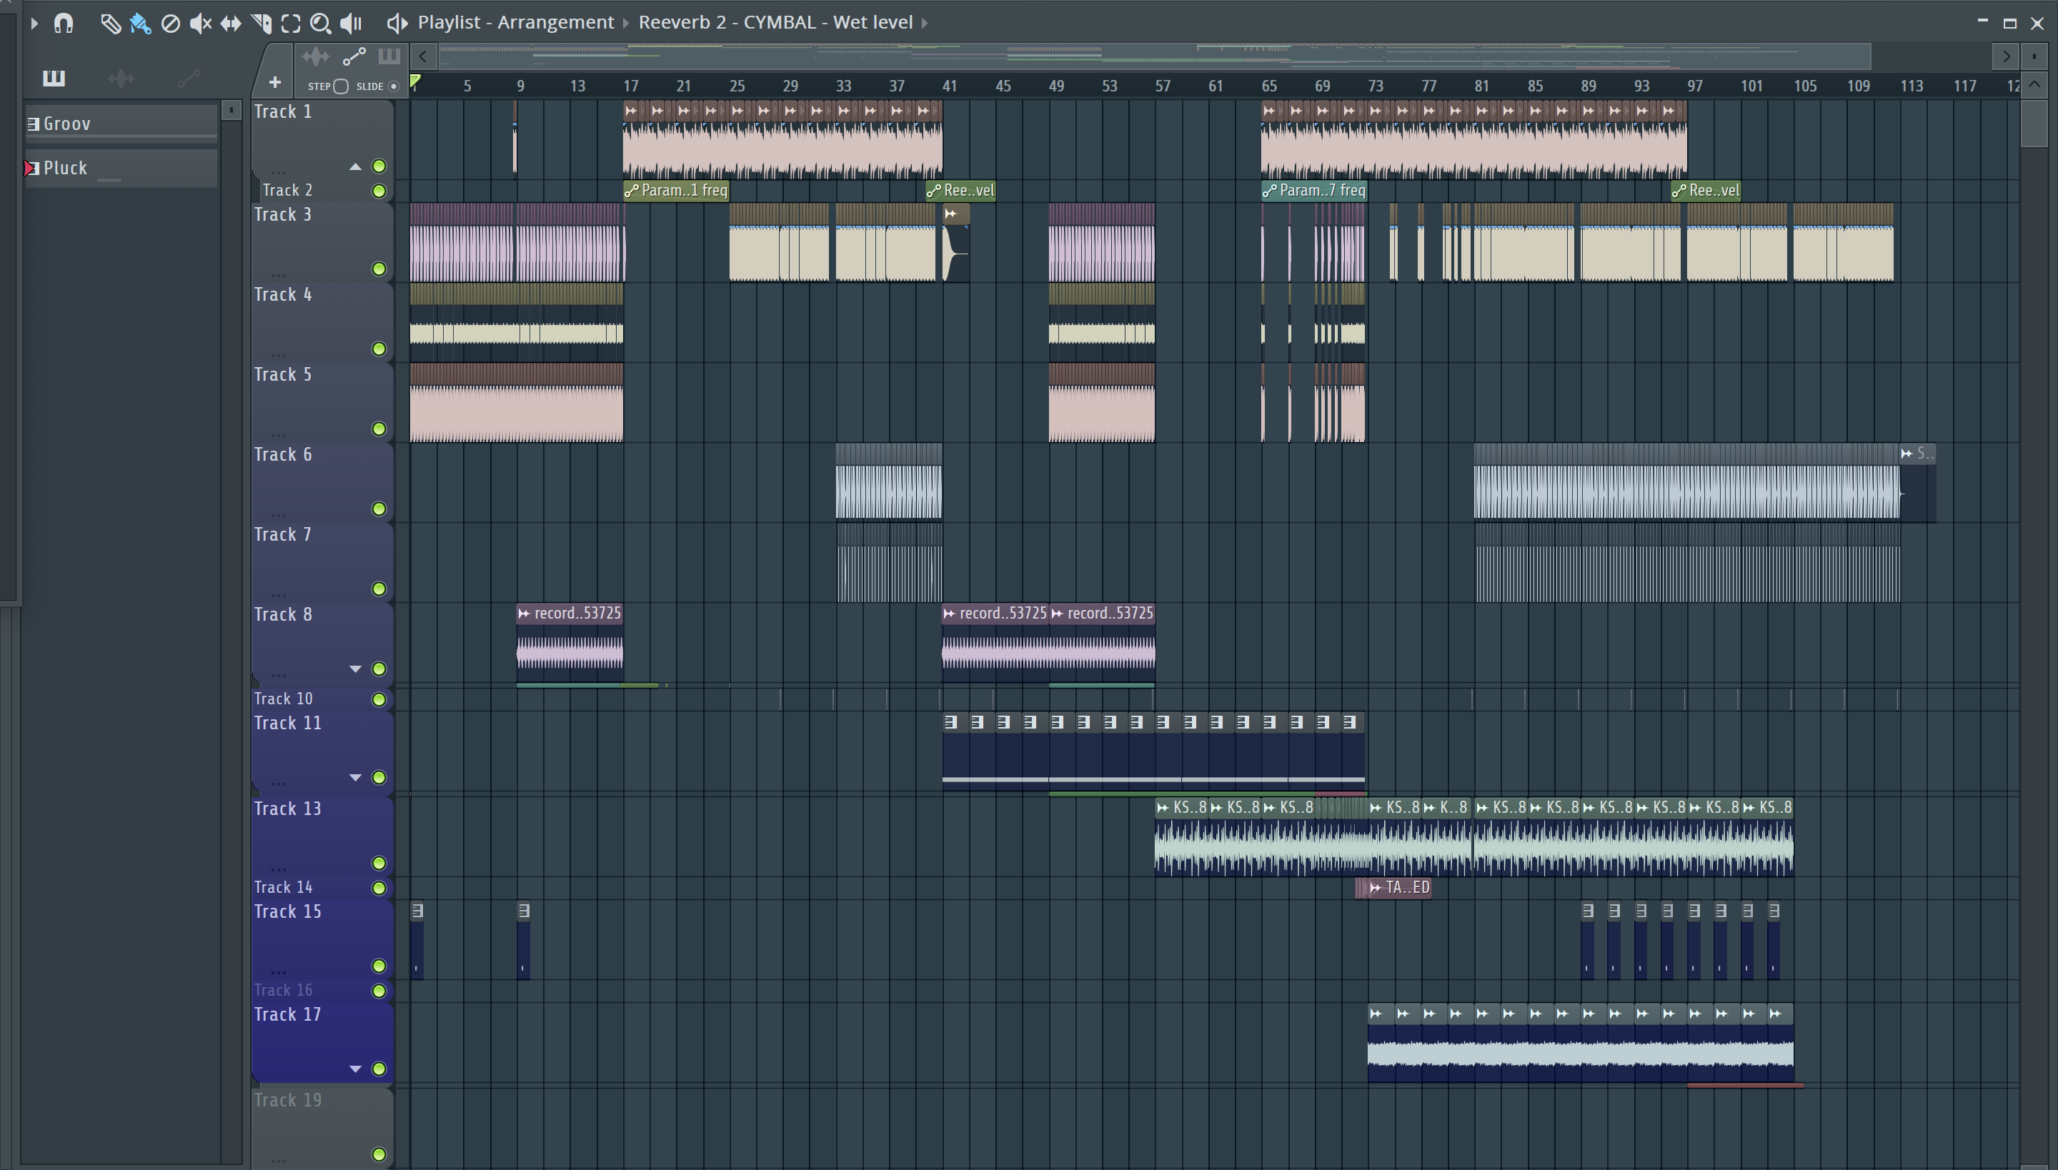Select the Pluck pattern in the picker
This screenshot has width=2058, height=1170.
[121, 168]
